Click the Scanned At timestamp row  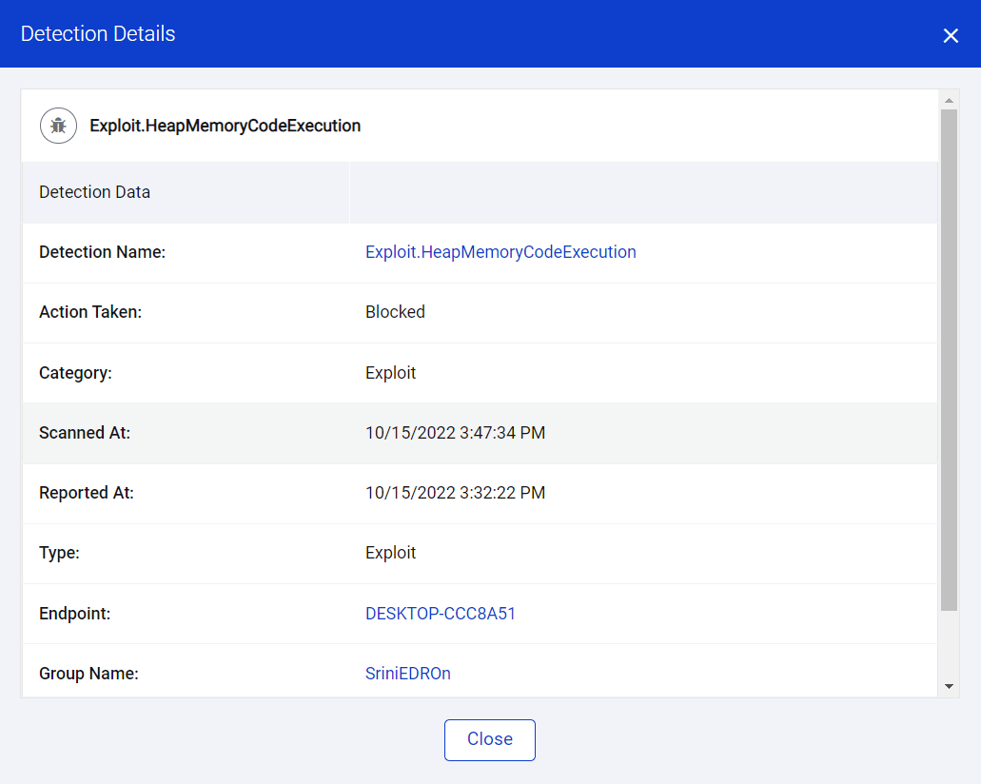pyautogui.click(x=455, y=432)
